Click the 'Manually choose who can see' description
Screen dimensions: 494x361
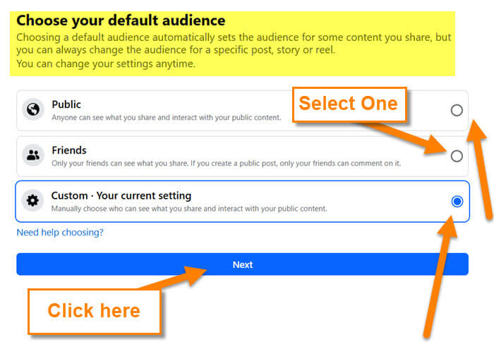point(189,209)
